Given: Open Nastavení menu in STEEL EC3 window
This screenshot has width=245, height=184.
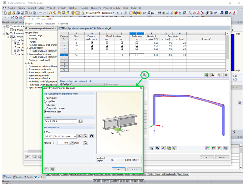Looking at the screenshot, I should tap(50, 24).
